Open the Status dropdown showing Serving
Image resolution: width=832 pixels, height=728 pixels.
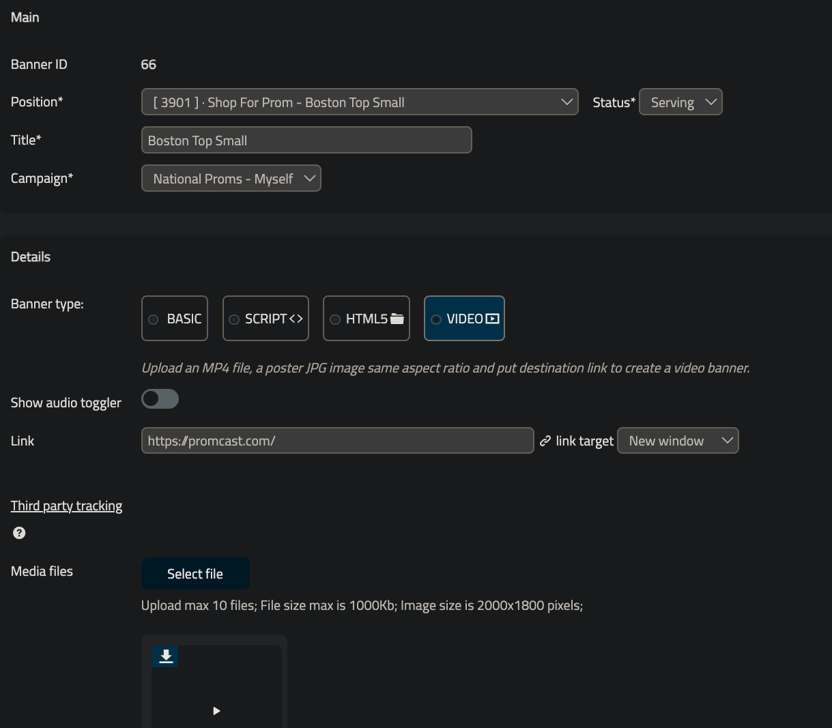point(680,102)
